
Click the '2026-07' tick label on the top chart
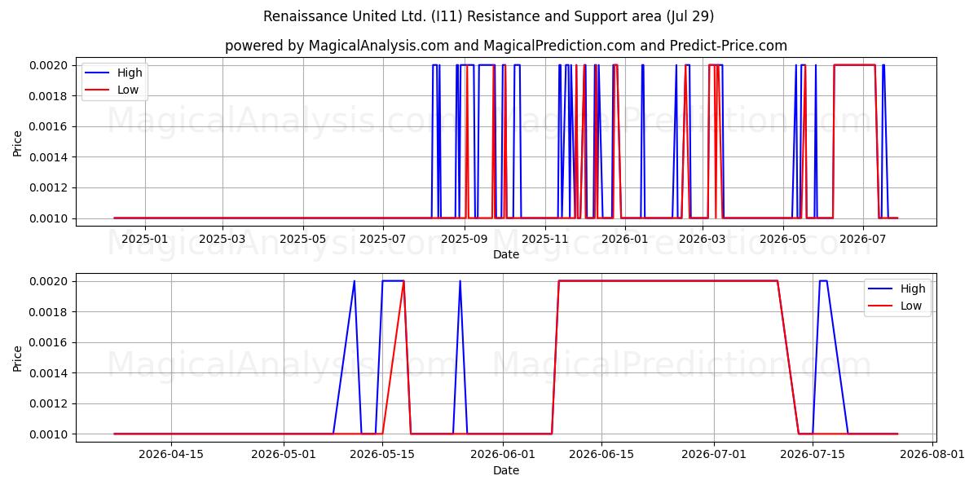coord(863,239)
